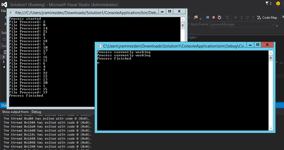Image resolution: width=284 pixels, height=150 pixels.
Task: Click 'Process finished' in C:\Users console
Action: (114, 58)
